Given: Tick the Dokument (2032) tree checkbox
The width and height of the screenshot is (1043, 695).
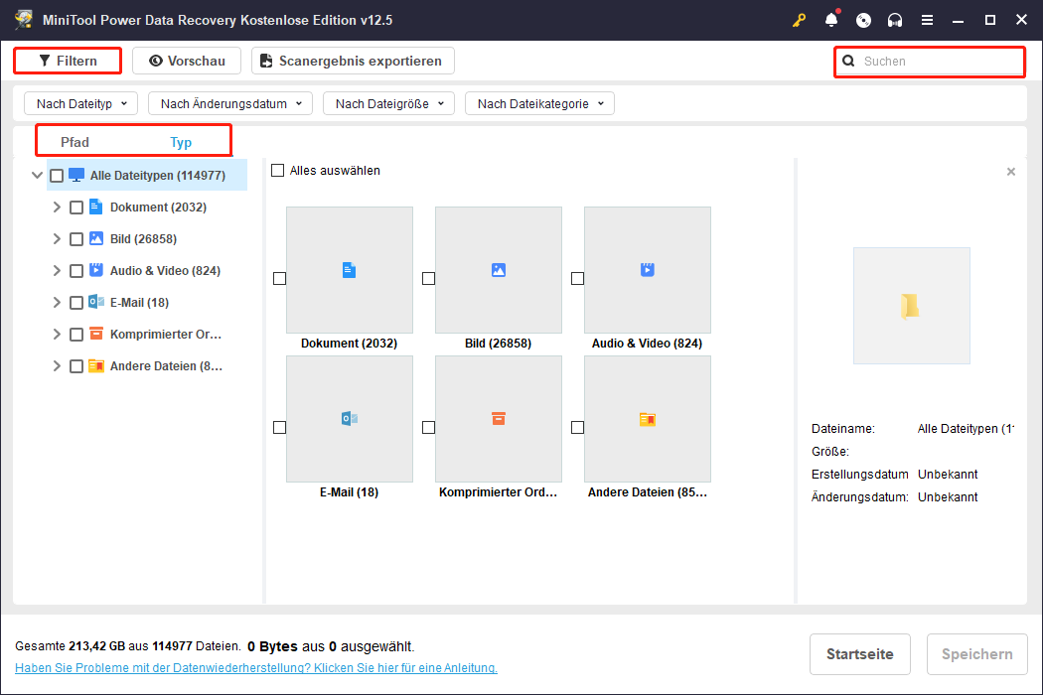Looking at the screenshot, I should pos(76,208).
